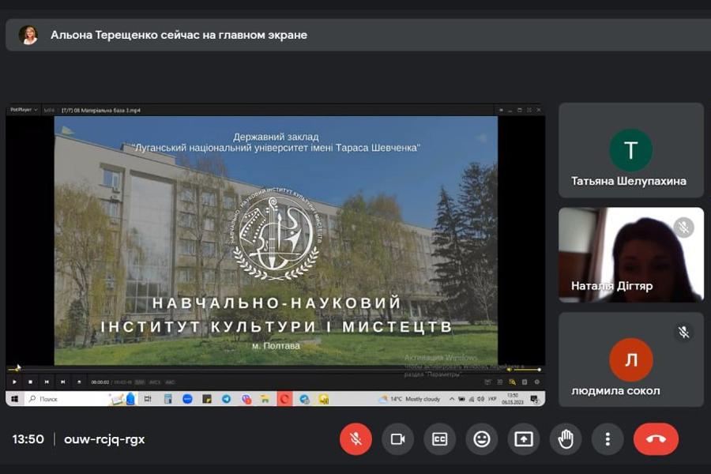Click the muted mic icon on людмила сокол tile
The width and height of the screenshot is (711, 474).
point(683,332)
